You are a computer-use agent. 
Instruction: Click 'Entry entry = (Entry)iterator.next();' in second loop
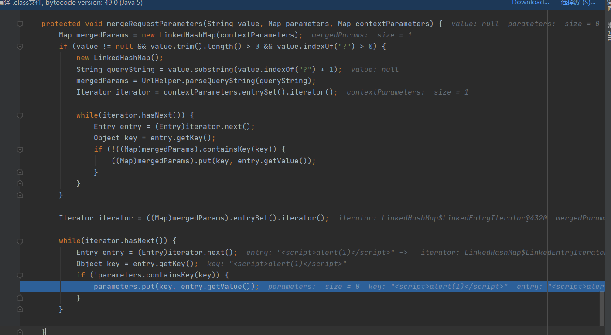[157, 253]
